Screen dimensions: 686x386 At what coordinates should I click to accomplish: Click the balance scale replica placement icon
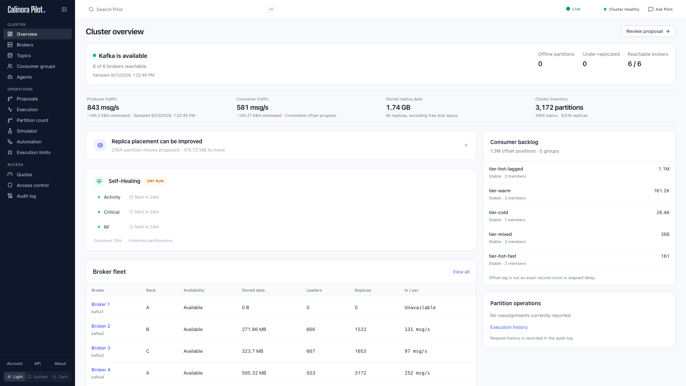pos(100,145)
